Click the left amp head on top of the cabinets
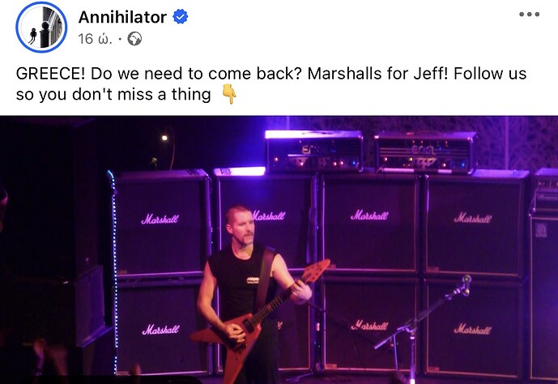This screenshot has width=558, height=384. [x=313, y=151]
